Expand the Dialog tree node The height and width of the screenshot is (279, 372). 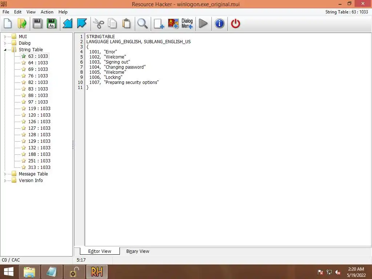point(5,44)
